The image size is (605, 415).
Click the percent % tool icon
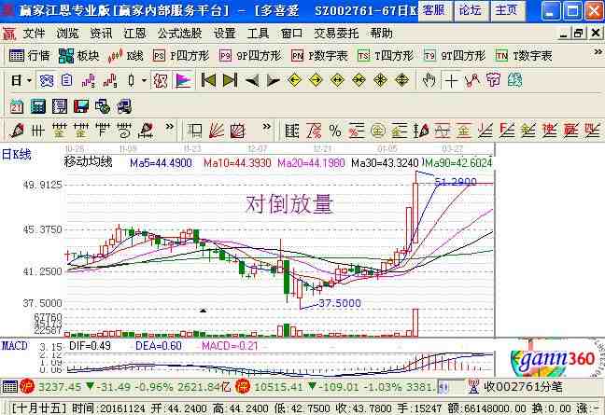[x=335, y=131]
